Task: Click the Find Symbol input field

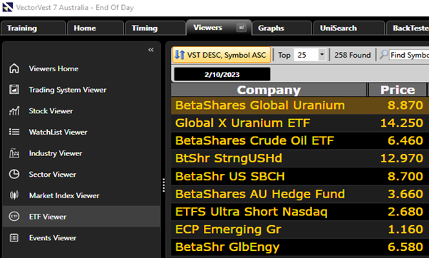Action: point(409,55)
